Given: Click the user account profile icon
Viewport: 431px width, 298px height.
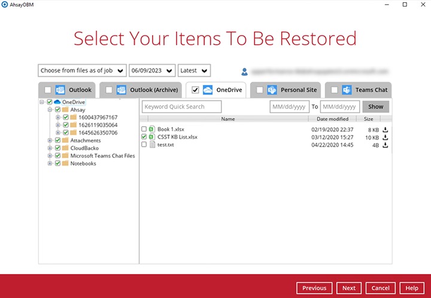Looking at the screenshot, I should [244, 71].
